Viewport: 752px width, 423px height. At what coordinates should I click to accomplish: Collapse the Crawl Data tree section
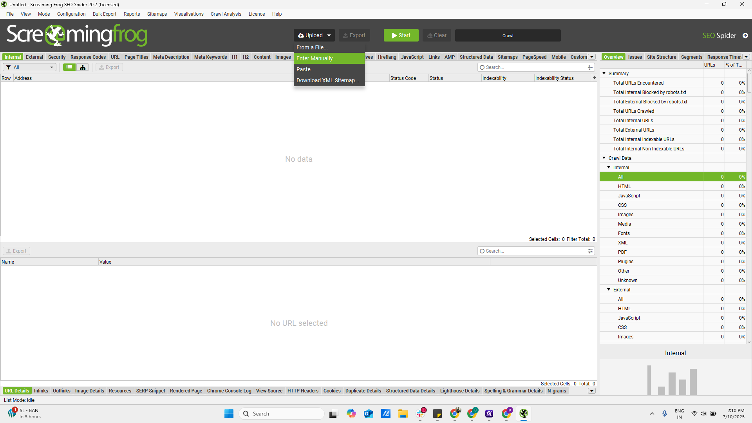604,158
